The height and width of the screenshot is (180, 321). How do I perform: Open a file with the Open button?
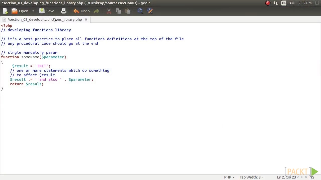point(20,11)
